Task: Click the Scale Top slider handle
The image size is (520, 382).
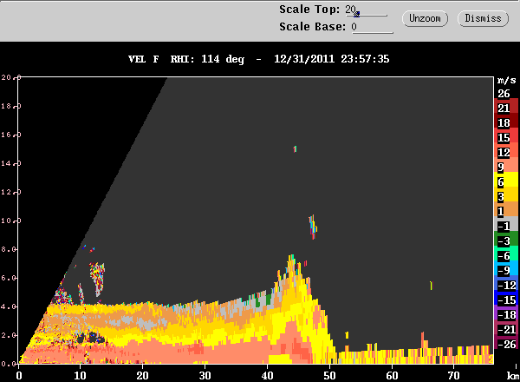Action: click(x=356, y=14)
